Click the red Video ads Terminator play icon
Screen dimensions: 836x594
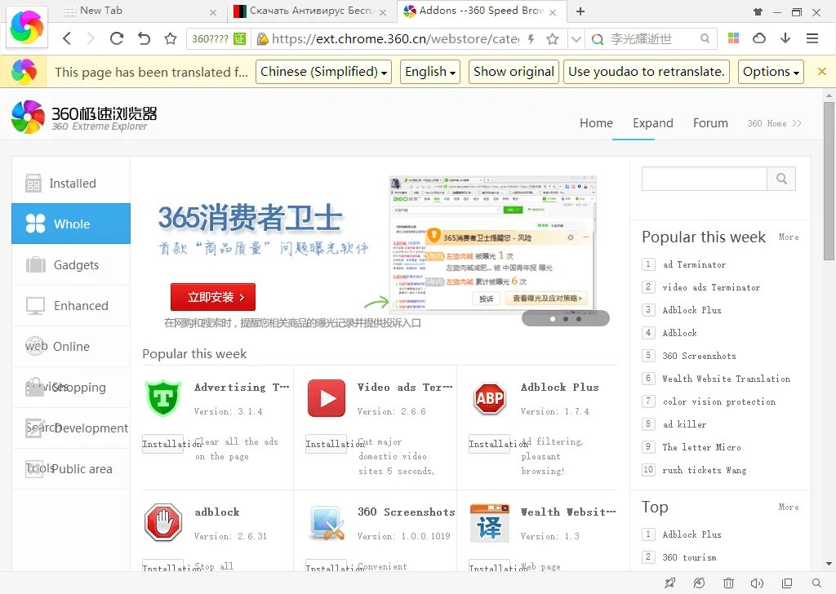pyautogui.click(x=327, y=398)
